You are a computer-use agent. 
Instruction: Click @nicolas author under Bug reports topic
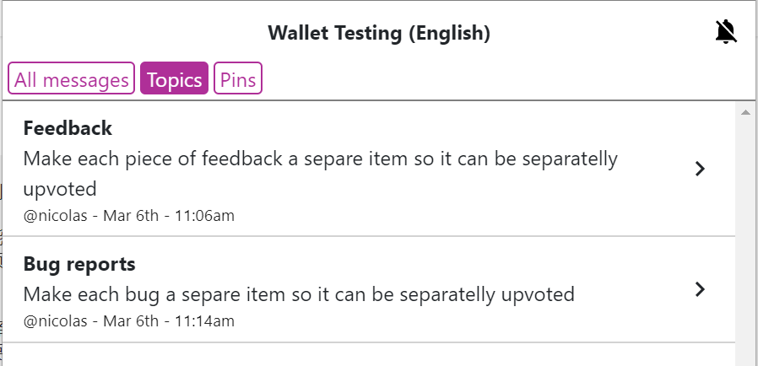pyautogui.click(x=55, y=321)
